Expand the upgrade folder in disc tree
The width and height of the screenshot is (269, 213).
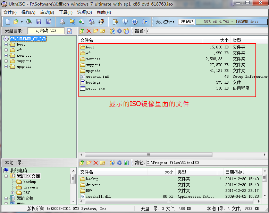pos(6,66)
